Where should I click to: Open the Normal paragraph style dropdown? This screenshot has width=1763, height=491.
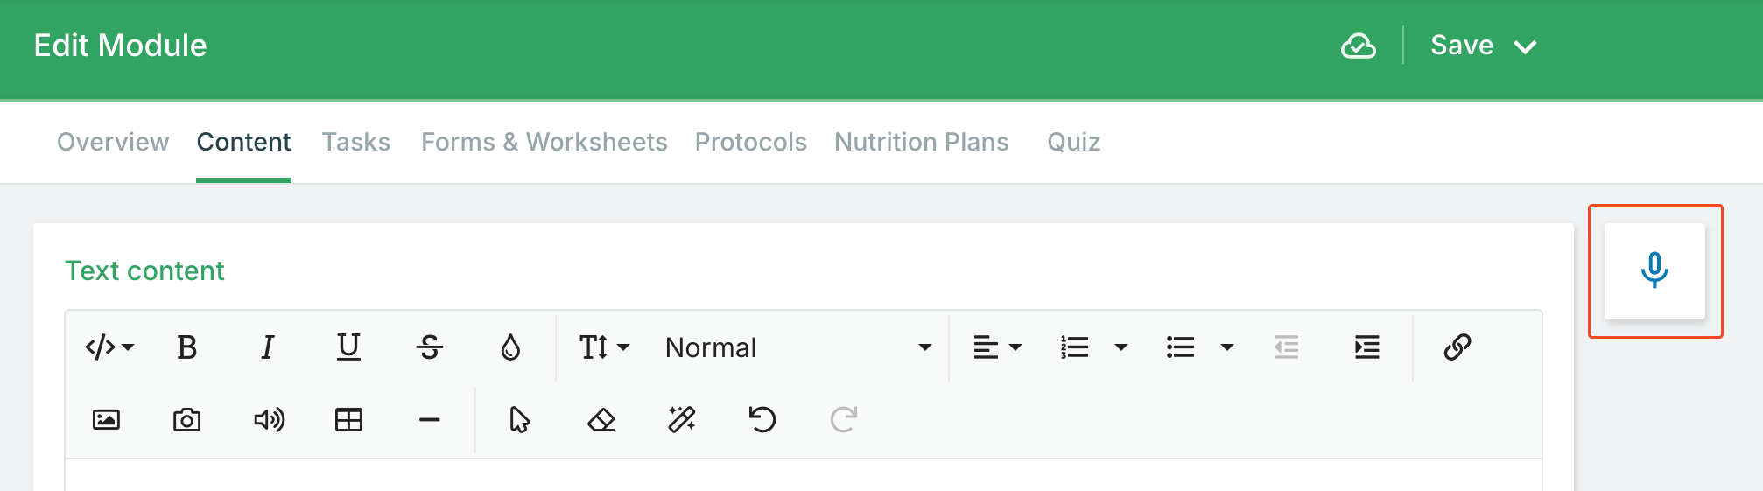tap(797, 347)
